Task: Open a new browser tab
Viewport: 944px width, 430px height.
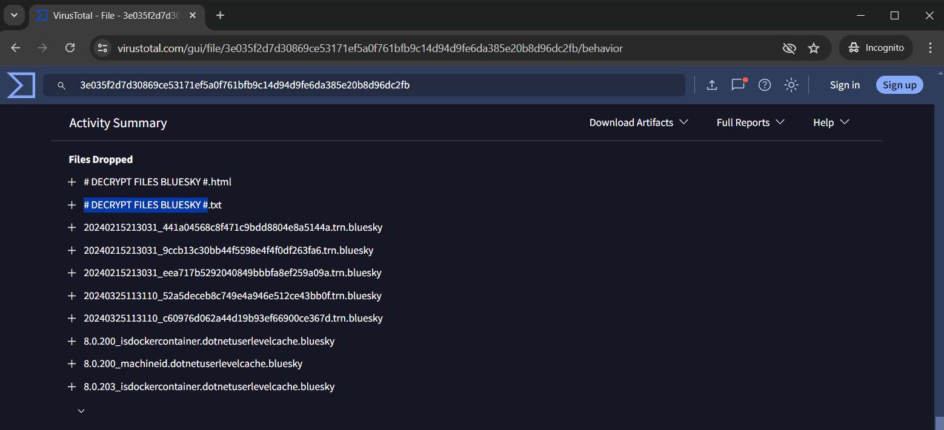Action: [220, 15]
